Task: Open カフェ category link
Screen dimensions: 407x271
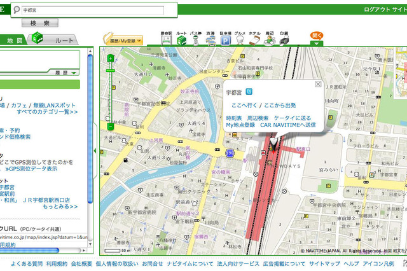Action: click(x=19, y=106)
